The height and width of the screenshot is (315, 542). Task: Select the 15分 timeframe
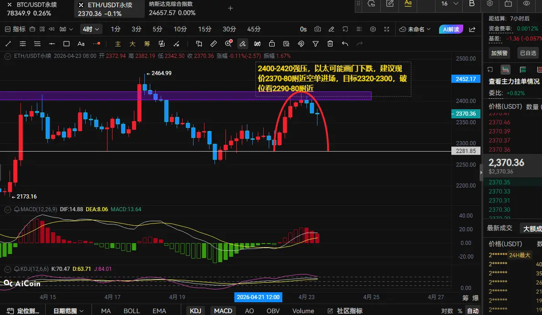205,29
